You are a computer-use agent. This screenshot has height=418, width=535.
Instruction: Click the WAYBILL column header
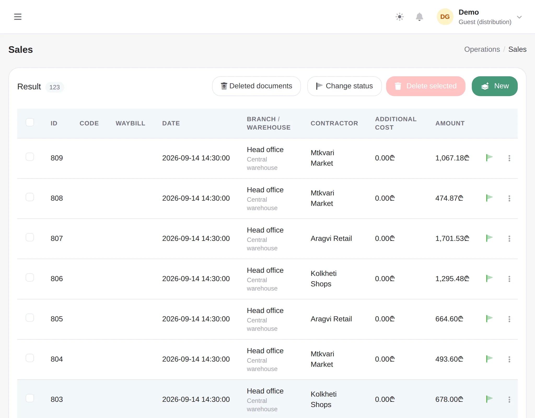tap(130, 123)
